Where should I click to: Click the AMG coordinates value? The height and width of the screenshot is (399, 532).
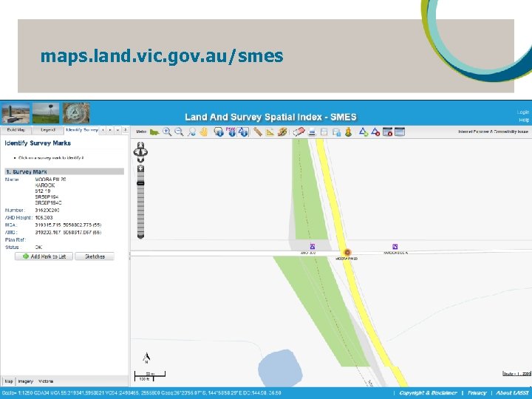pos(68,233)
